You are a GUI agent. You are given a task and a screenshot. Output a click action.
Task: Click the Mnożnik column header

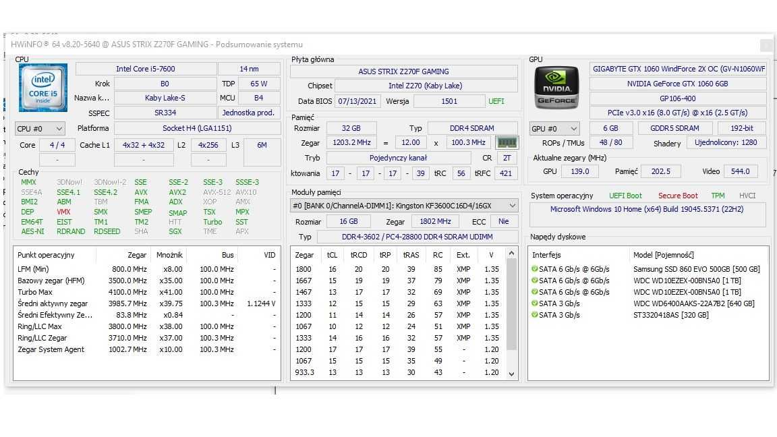click(x=169, y=255)
